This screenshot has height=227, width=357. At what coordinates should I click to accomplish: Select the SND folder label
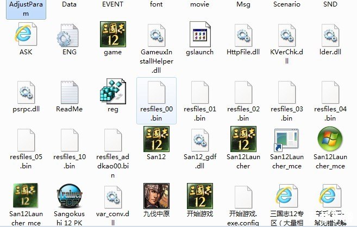(x=330, y=4)
